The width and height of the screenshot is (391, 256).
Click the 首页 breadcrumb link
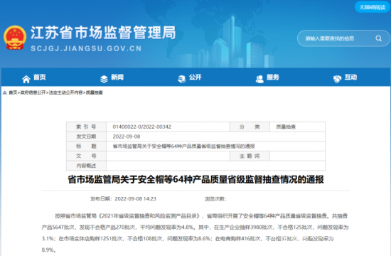tap(13, 92)
